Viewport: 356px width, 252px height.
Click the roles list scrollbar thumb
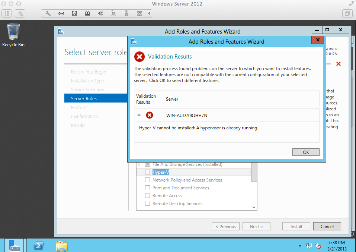coord(254,172)
